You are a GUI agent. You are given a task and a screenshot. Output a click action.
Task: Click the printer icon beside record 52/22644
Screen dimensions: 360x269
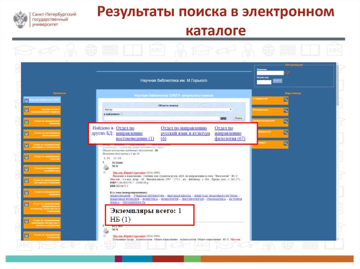[x=106, y=167]
